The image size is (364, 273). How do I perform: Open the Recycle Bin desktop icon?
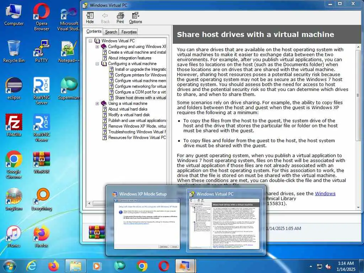point(14,52)
